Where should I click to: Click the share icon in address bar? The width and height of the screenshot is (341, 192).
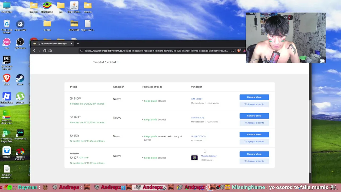pyautogui.click(x=232, y=51)
